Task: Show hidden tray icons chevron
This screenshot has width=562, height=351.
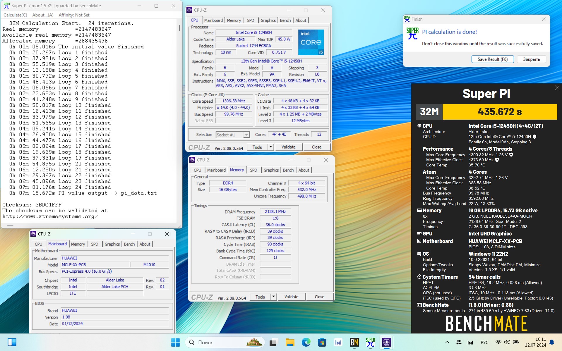Action: 447,342
